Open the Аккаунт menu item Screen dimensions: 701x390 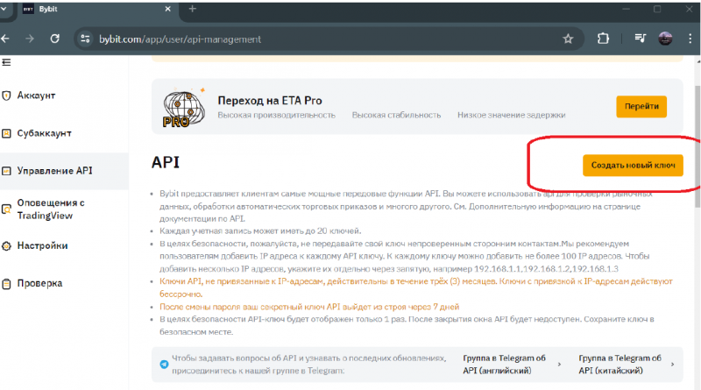(36, 96)
